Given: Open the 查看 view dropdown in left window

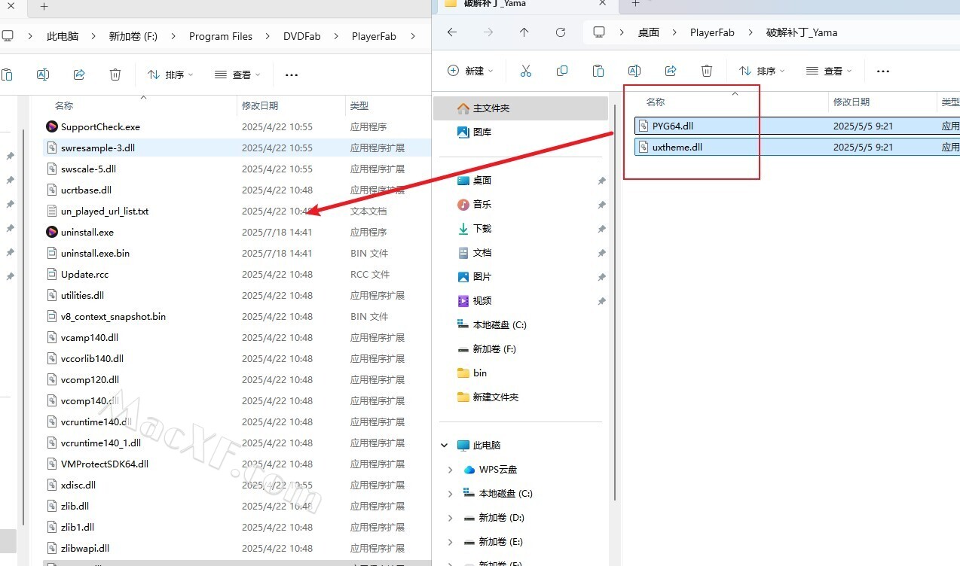Looking at the screenshot, I should tap(237, 75).
